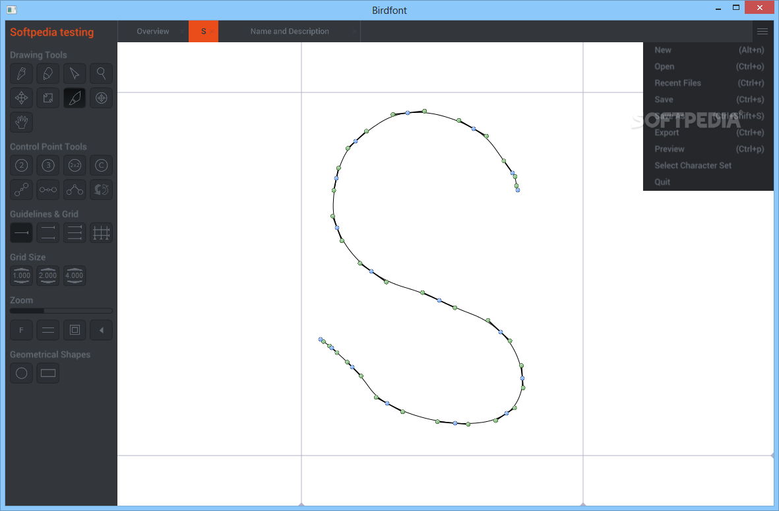Choose Save As from the menu
The height and width of the screenshot is (511, 779).
tap(709, 116)
